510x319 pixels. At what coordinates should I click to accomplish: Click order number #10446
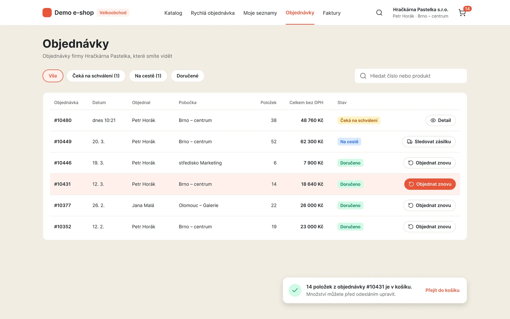click(x=63, y=163)
